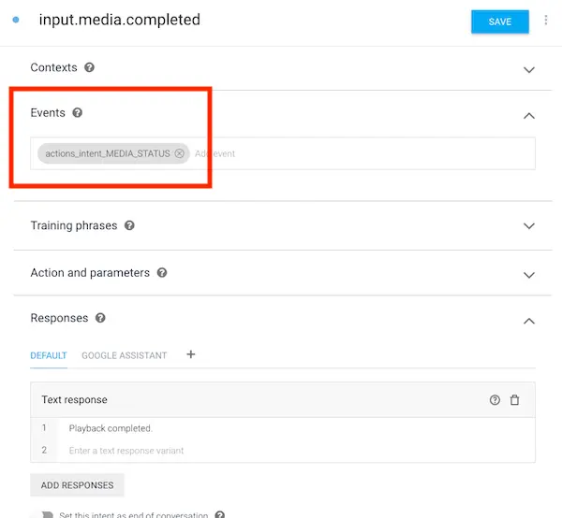Save the intent with the SAVE button

pyautogui.click(x=500, y=22)
